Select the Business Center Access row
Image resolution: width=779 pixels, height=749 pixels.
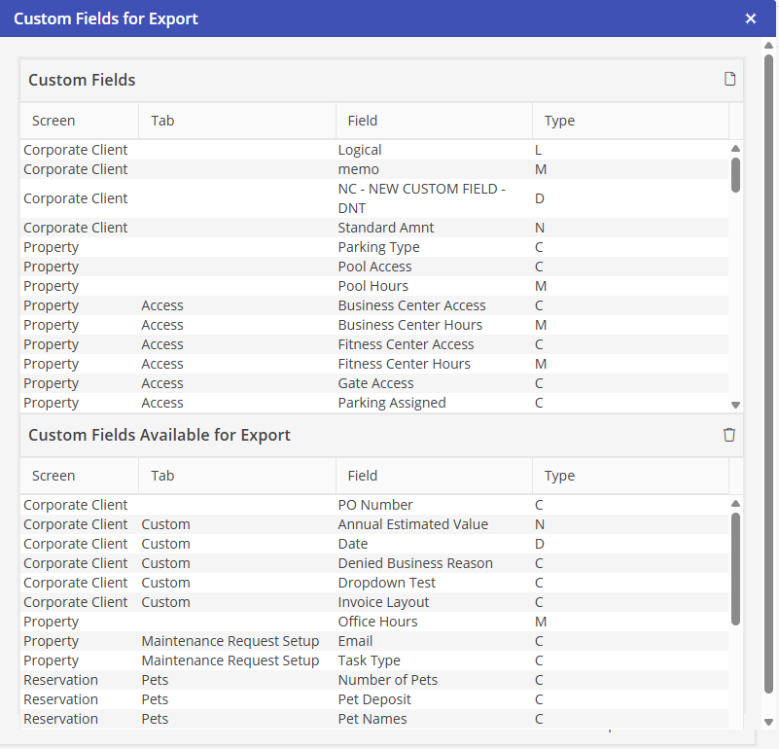(411, 305)
